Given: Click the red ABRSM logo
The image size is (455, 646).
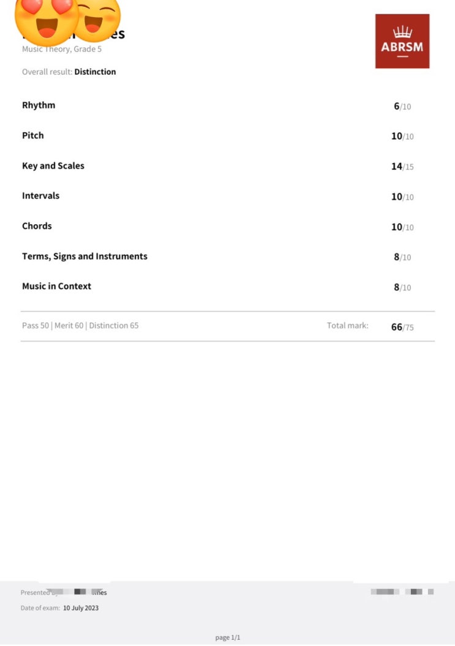Looking at the screenshot, I should (x=402, y=41).
